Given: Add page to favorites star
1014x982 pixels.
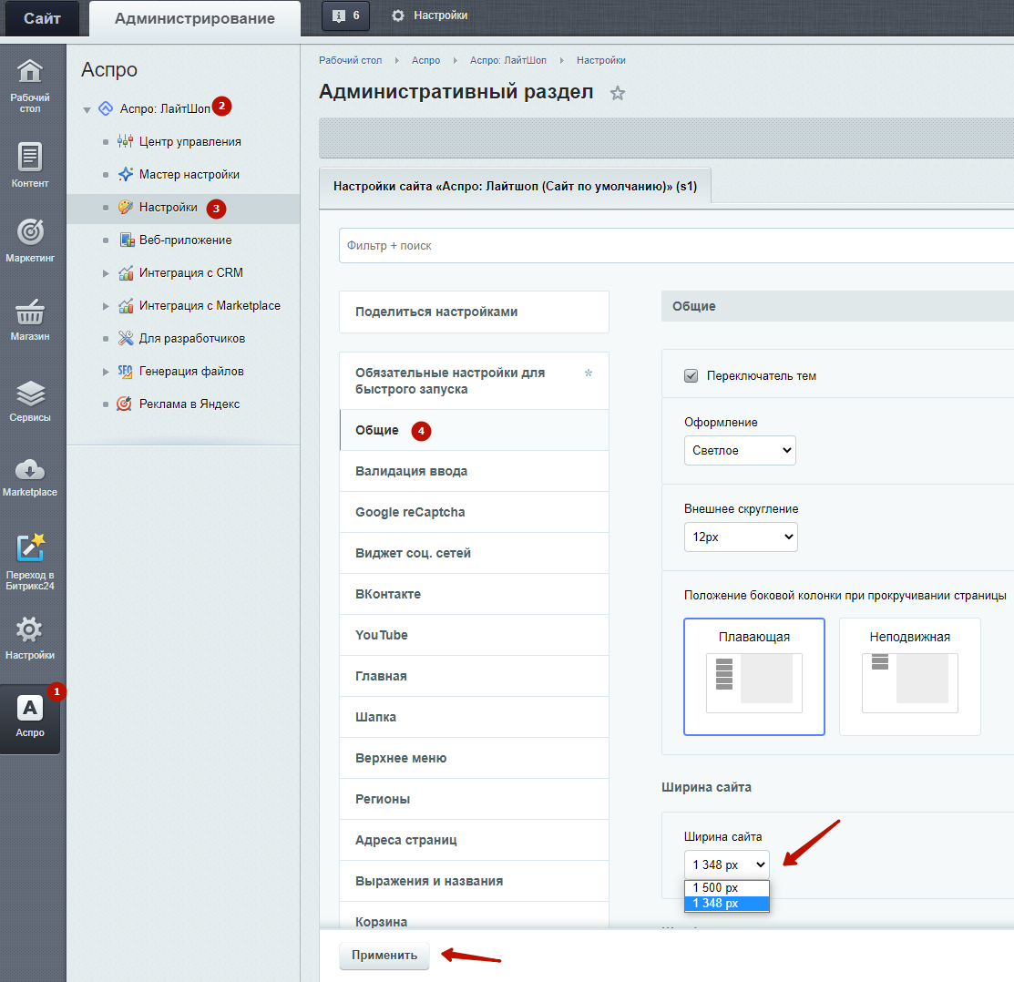Looking at the screenshot, I should [618, 93].
